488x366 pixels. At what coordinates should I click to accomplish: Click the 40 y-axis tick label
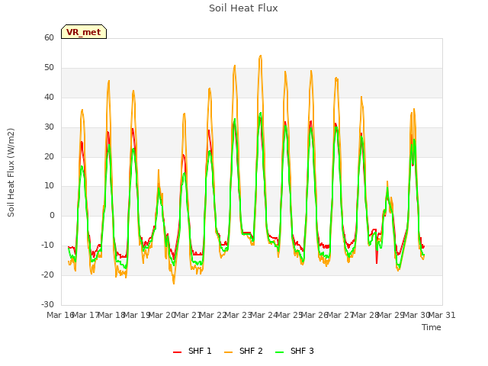click(x=49, y=98)
